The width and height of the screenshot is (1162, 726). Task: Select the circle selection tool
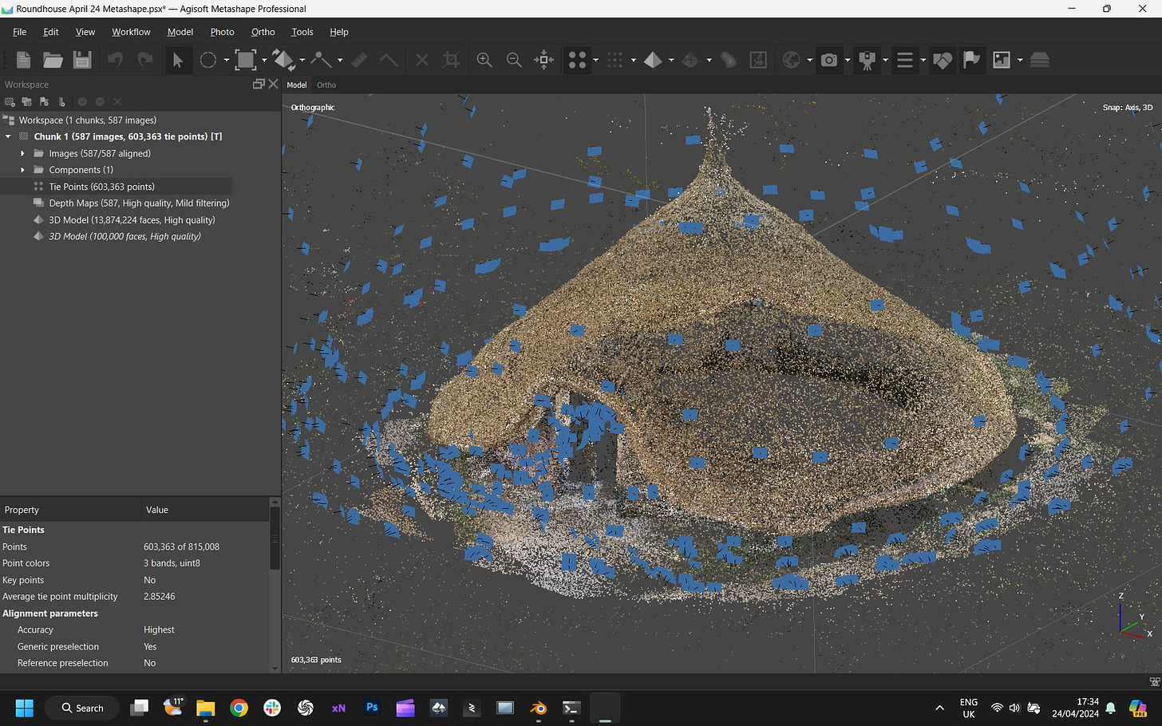pyautogui.click(x=208, y=60)
